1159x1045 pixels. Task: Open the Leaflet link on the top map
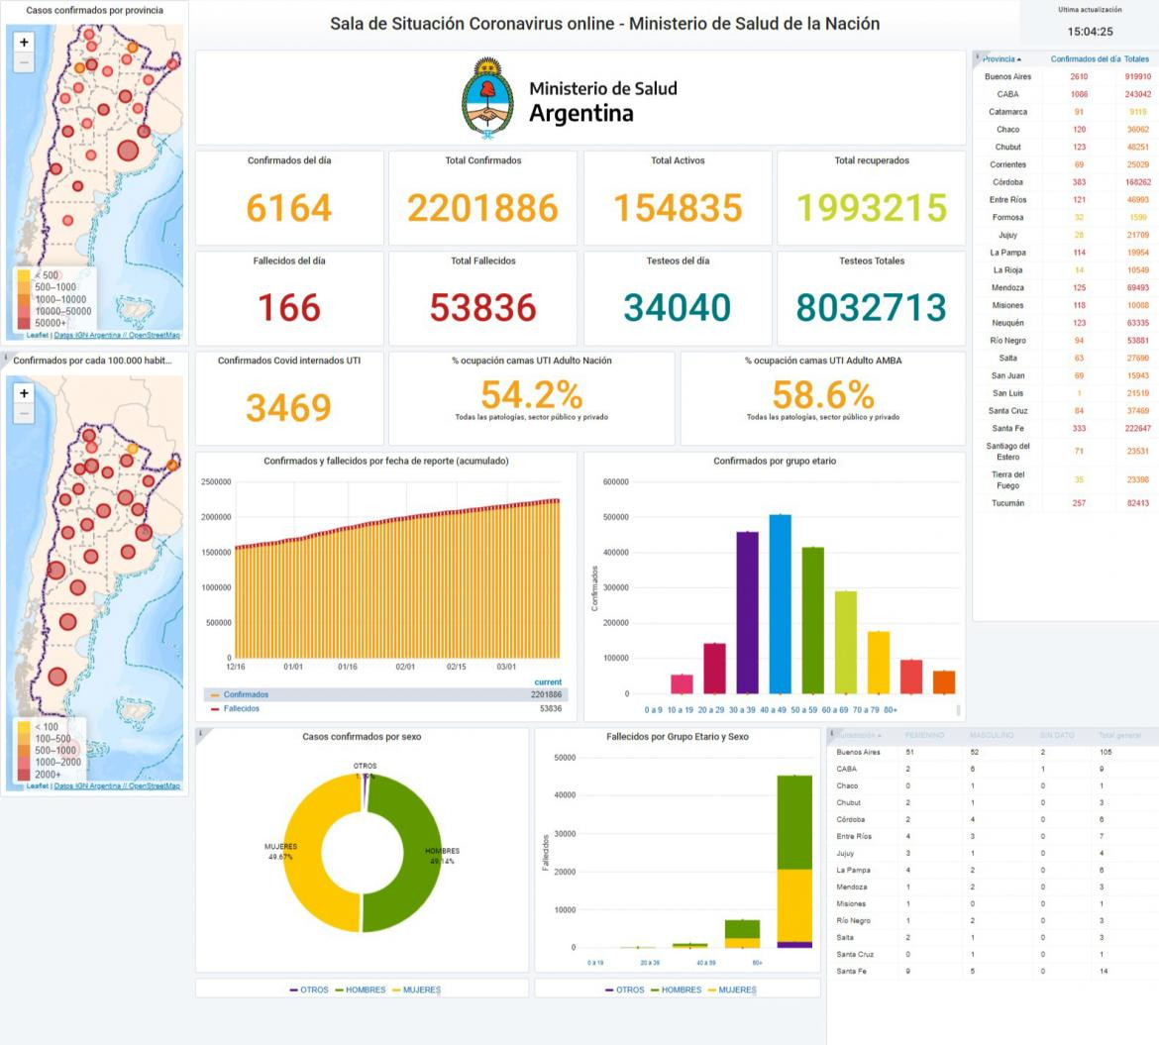coord(38,336)
